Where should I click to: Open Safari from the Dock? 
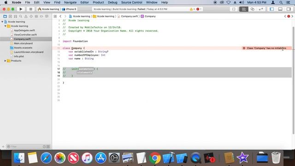(x=46, y=158)
